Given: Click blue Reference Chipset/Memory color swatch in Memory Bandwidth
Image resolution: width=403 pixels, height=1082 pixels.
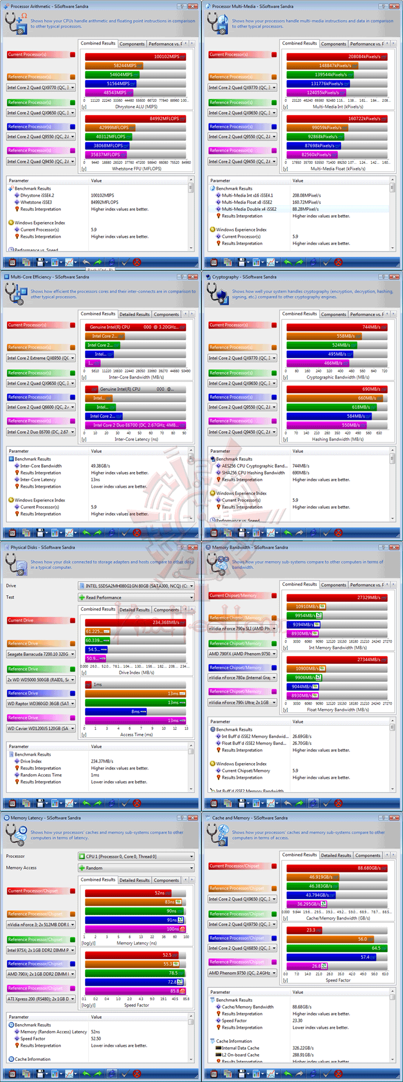Looking at the screenshot, I should click(274, 667).
